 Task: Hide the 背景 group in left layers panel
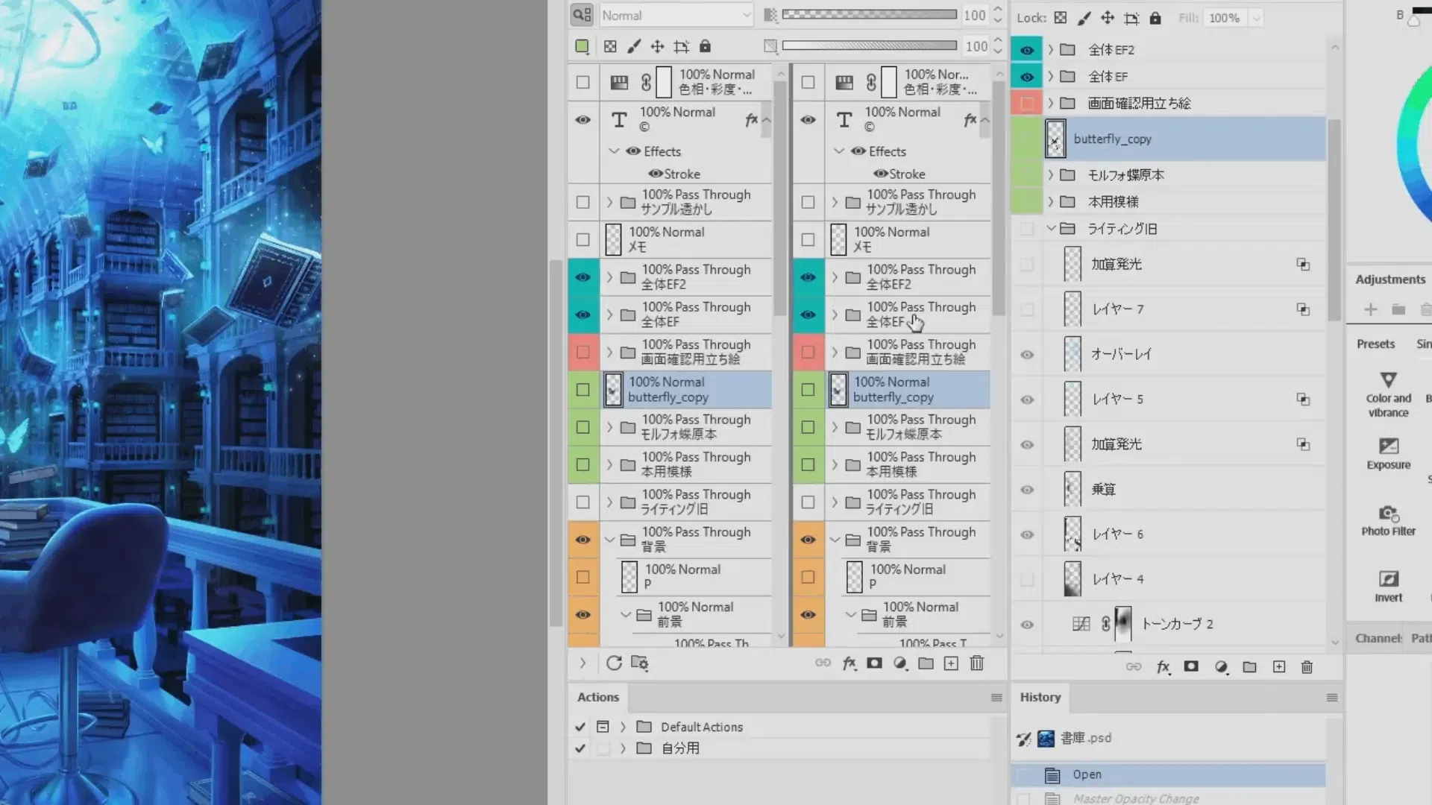(x=583, y=540)
